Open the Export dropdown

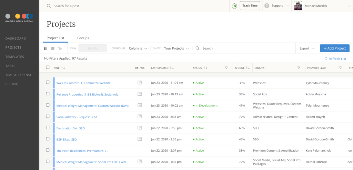(x=306, y=48)
